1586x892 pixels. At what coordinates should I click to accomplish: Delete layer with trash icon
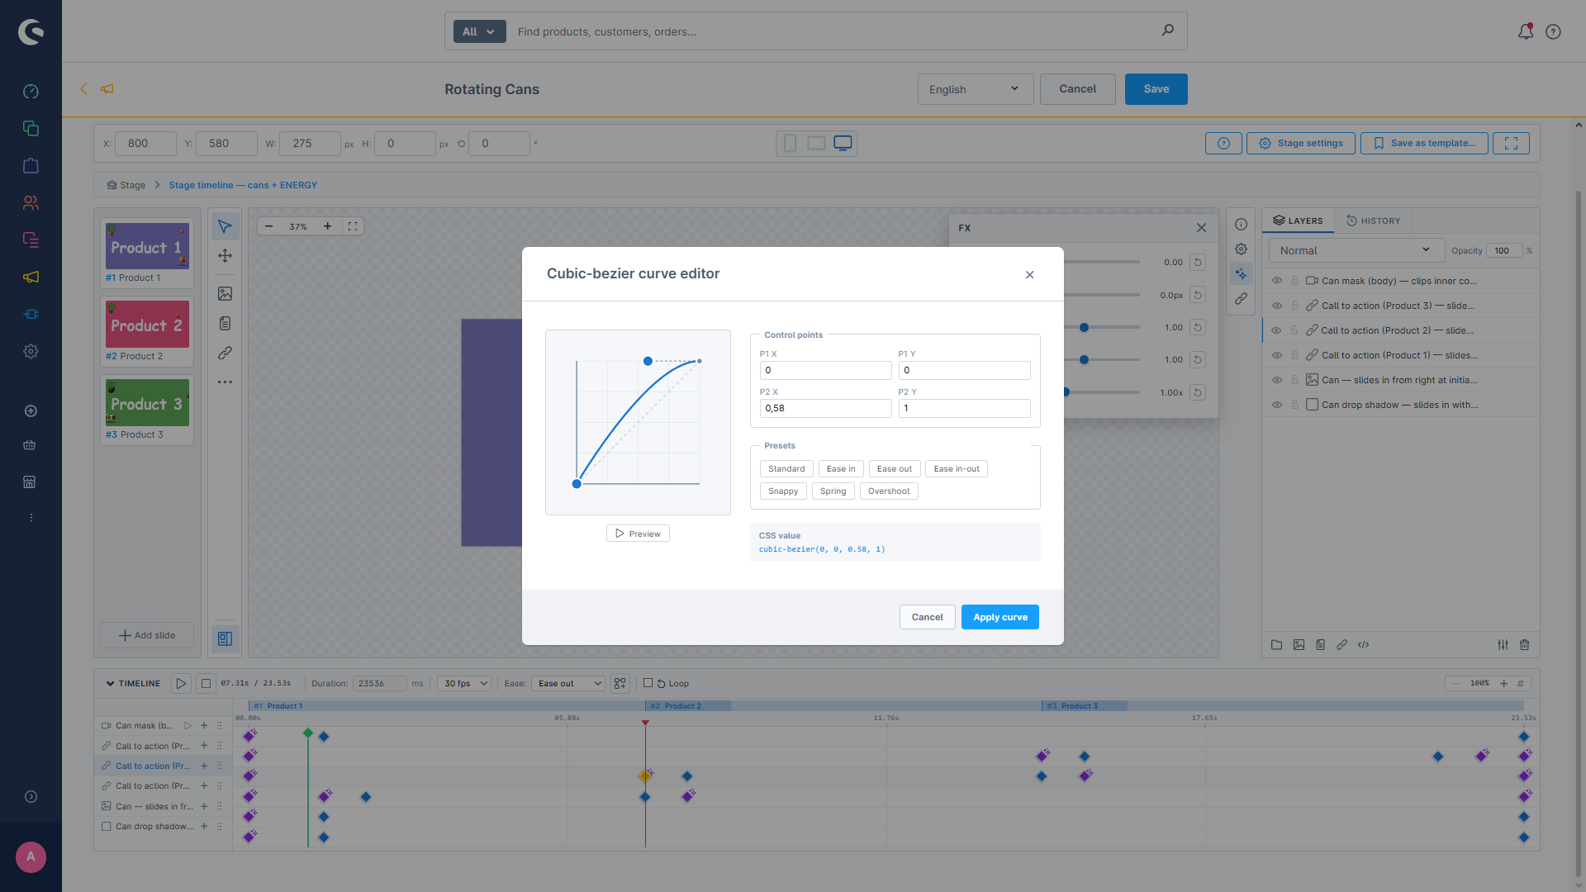click(1525, 645)
